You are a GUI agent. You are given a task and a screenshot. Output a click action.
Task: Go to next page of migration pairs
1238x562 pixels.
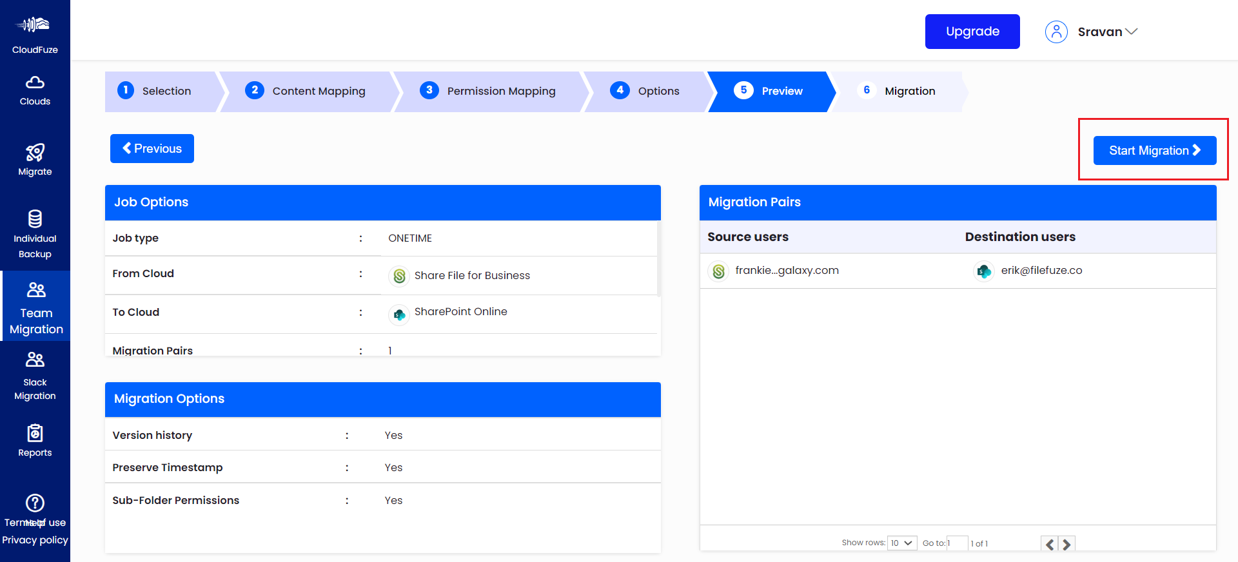(1066, 545)
